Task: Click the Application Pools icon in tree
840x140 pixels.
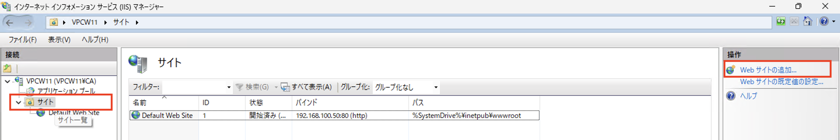Action: click(x=31, y=91)
